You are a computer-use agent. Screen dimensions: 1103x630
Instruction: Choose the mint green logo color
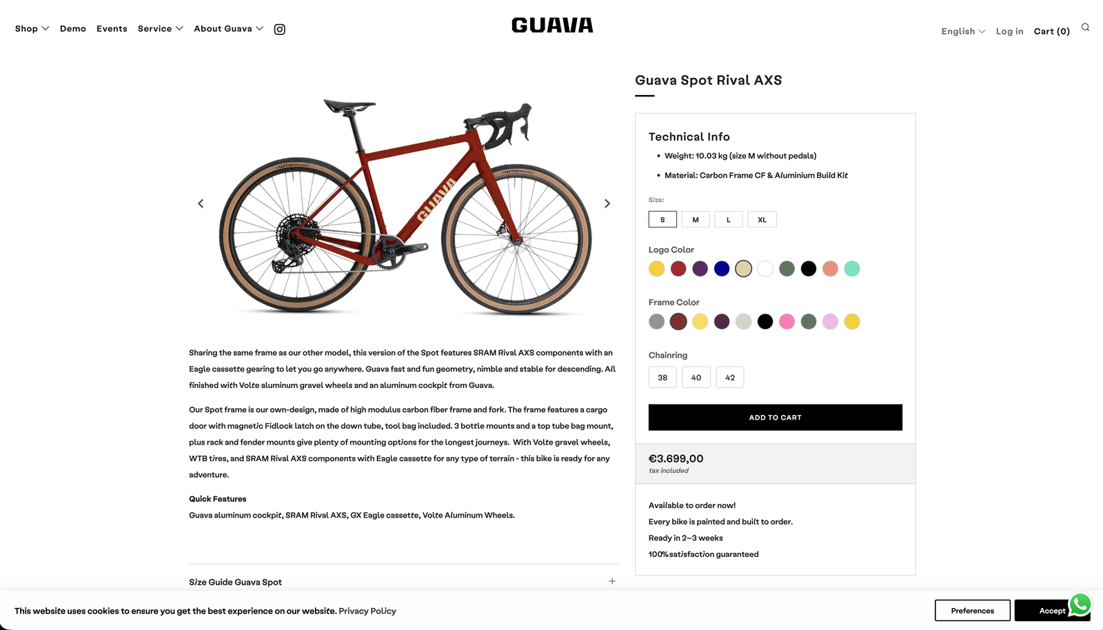[852, 269]
